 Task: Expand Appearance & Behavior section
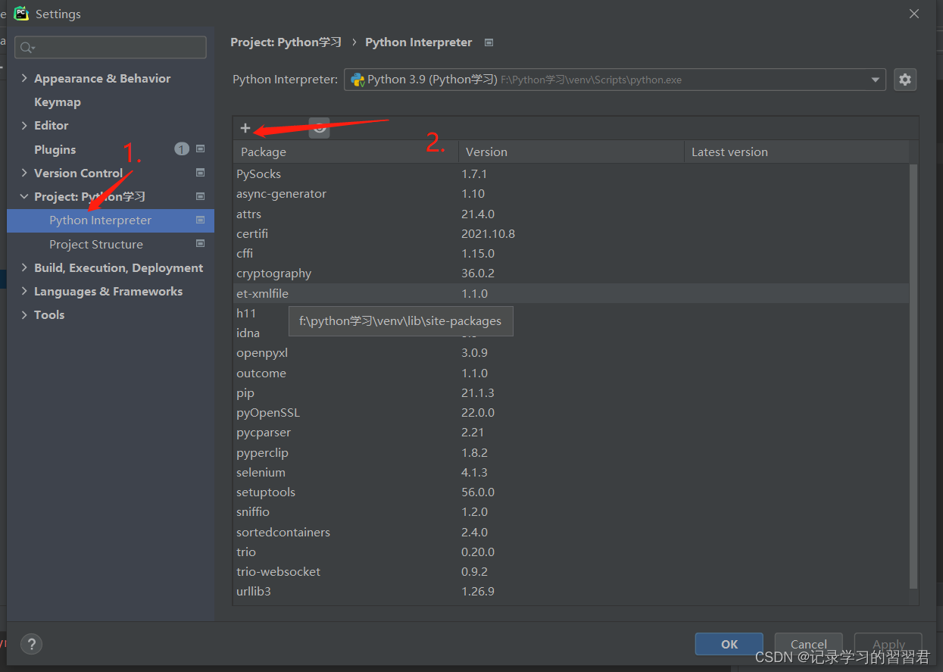(24, 78)
